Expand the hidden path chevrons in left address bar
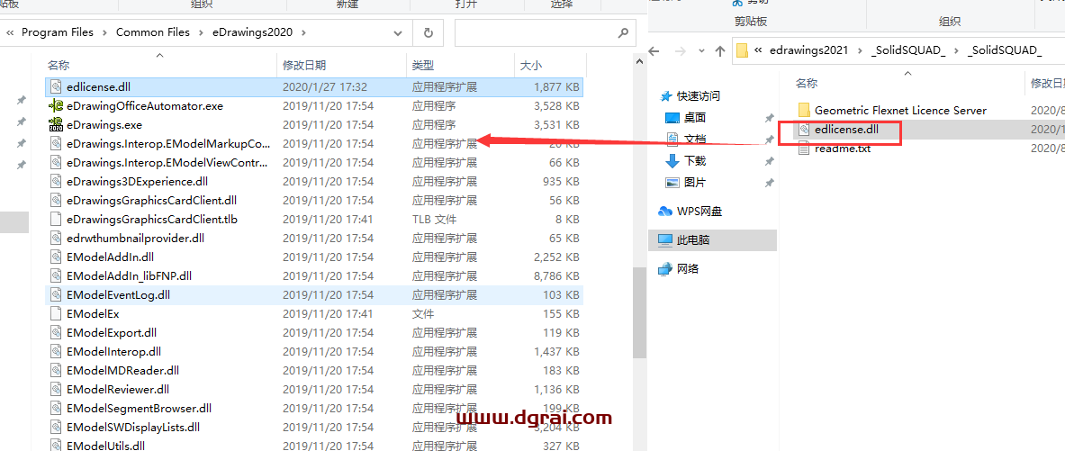 point(10,32)
